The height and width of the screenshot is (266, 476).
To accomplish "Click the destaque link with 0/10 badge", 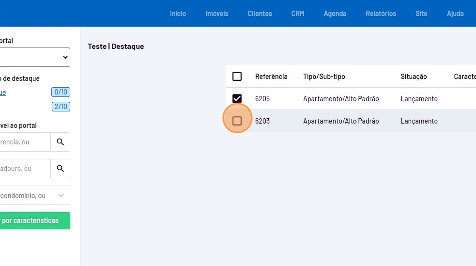I will tap(3, 93).
